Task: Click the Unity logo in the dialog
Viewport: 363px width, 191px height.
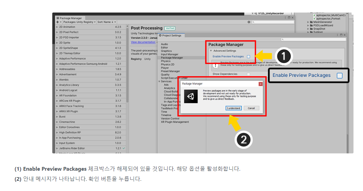Action: click(x=191, y=96)
